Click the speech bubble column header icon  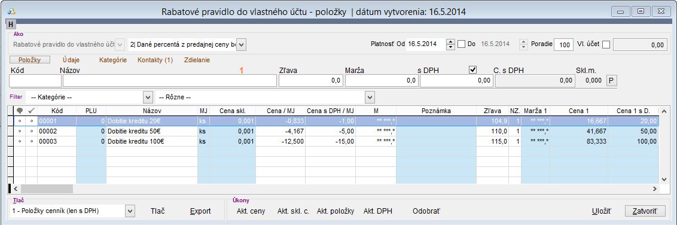coord(19,111)
